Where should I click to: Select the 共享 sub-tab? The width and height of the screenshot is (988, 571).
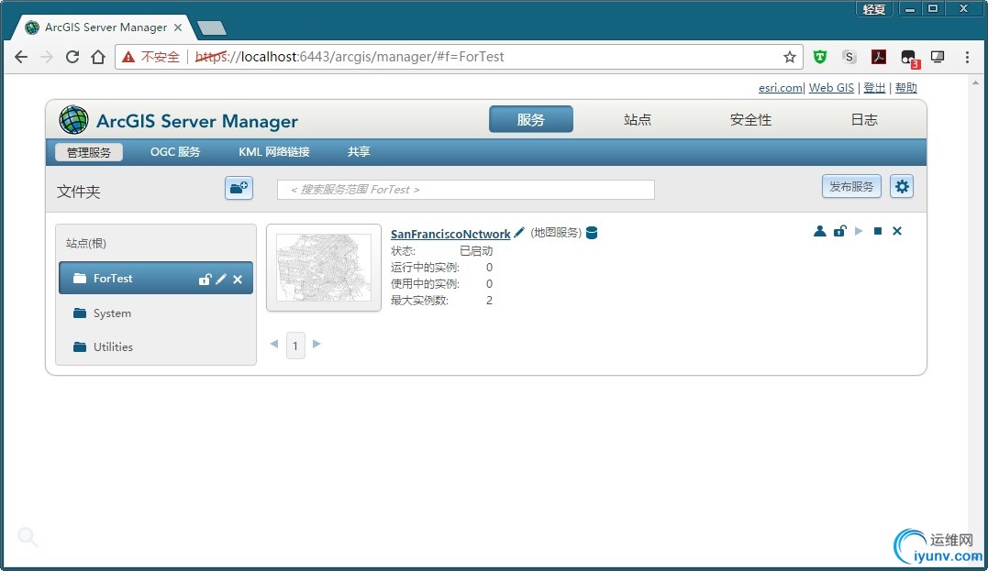359,152
